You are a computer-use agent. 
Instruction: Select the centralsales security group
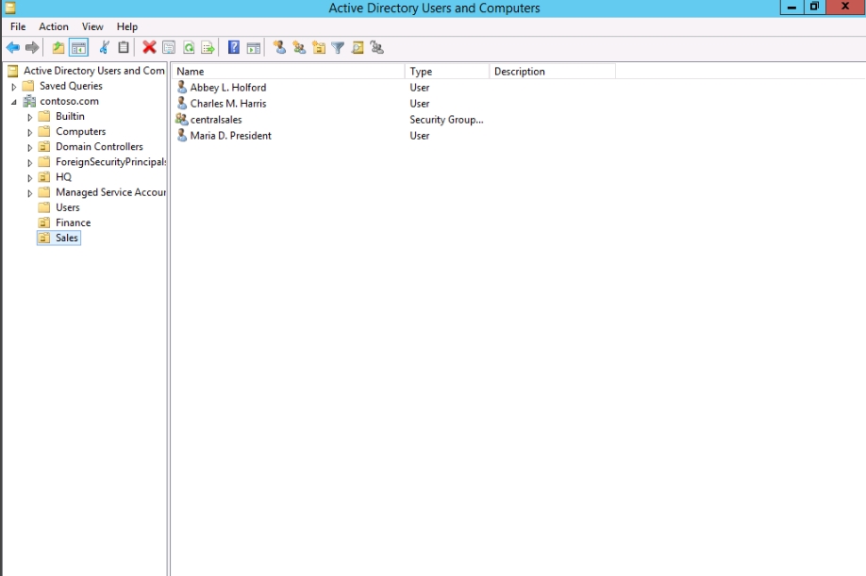(x=216, y=120)
